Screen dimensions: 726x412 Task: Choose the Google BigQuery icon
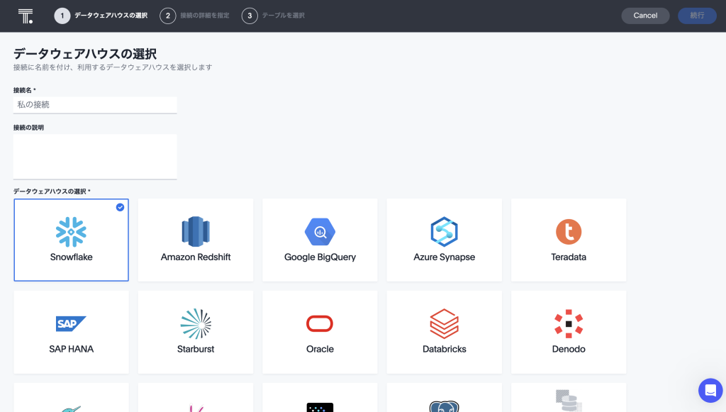(320, 232)
